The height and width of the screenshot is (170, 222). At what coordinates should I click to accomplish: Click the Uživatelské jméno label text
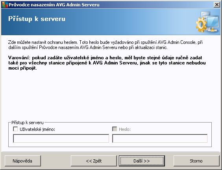point(37,129)
